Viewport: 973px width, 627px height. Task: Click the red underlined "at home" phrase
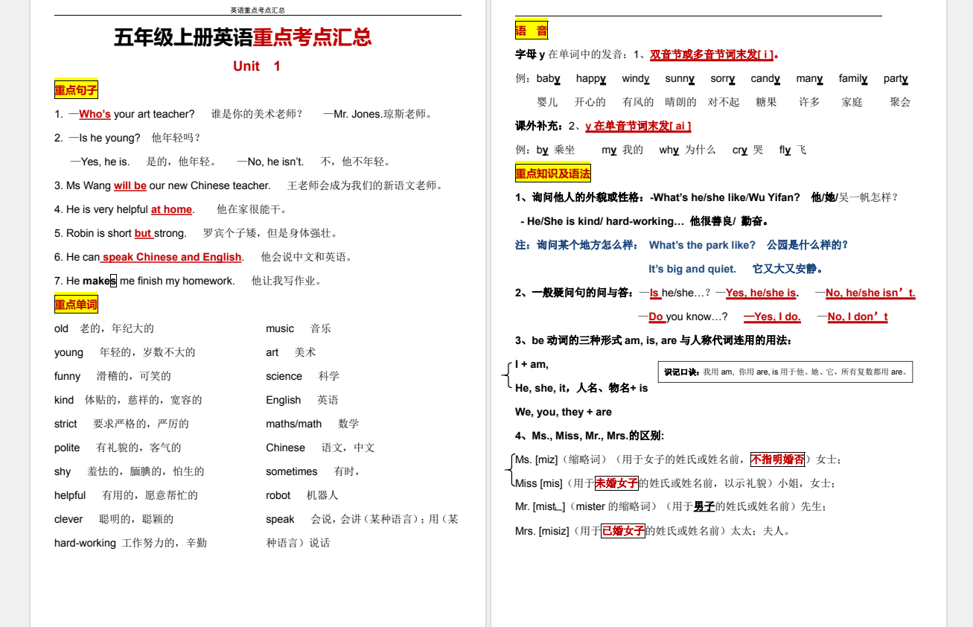tap(171, 209)
